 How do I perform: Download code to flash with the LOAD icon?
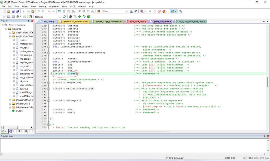coord(31,16)
